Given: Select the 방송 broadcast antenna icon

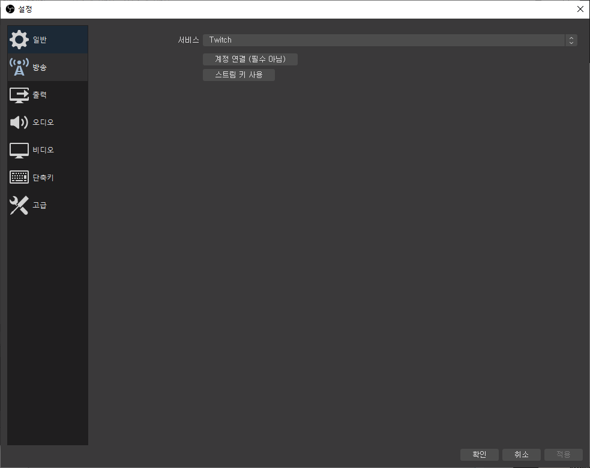Looking at the screenshot, I should click(x=19, y=67).
